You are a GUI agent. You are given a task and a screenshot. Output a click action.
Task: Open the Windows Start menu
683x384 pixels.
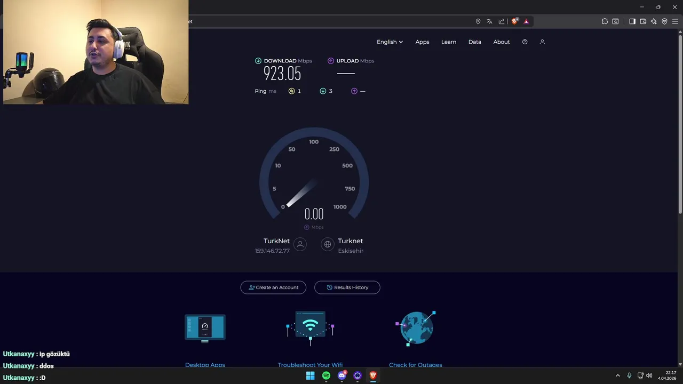coord(310,375)
